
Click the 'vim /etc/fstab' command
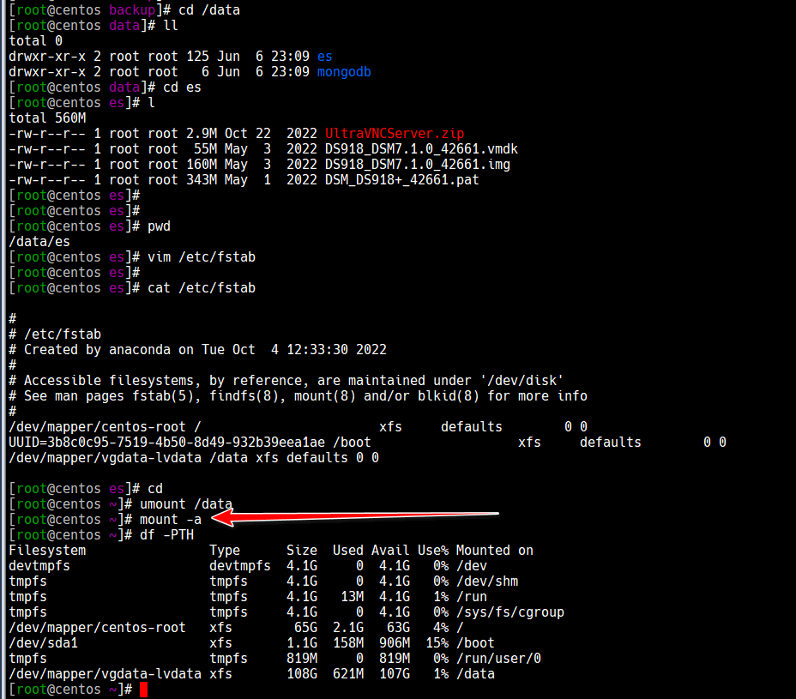pyautogui.click(x=202, y=257)
